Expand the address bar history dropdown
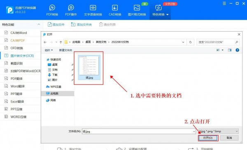Image resolution: width=247 pixels, height=150 pixels. [183, 42]
